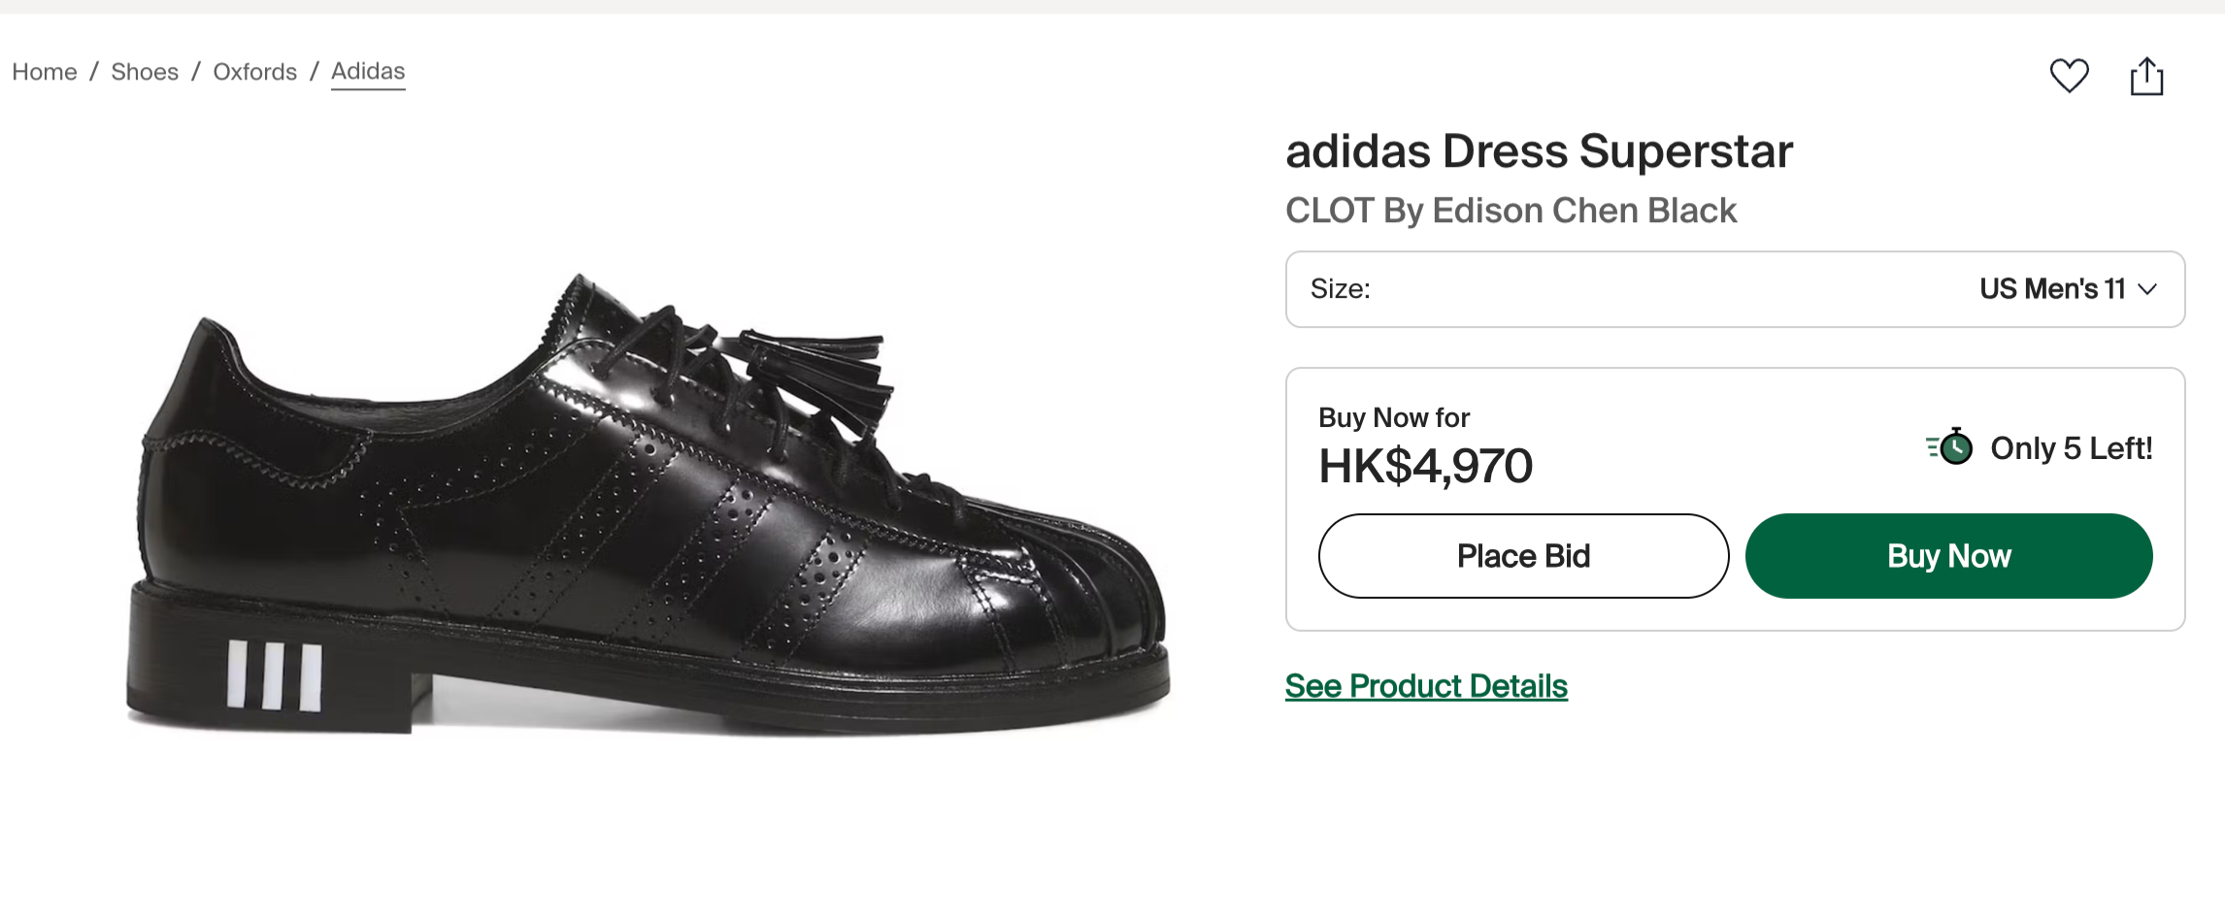Image resolution: width=2225 pixels, height=920 pixels.
Task: Click the Only 5 Left! text
Action: pos(2071,448)
